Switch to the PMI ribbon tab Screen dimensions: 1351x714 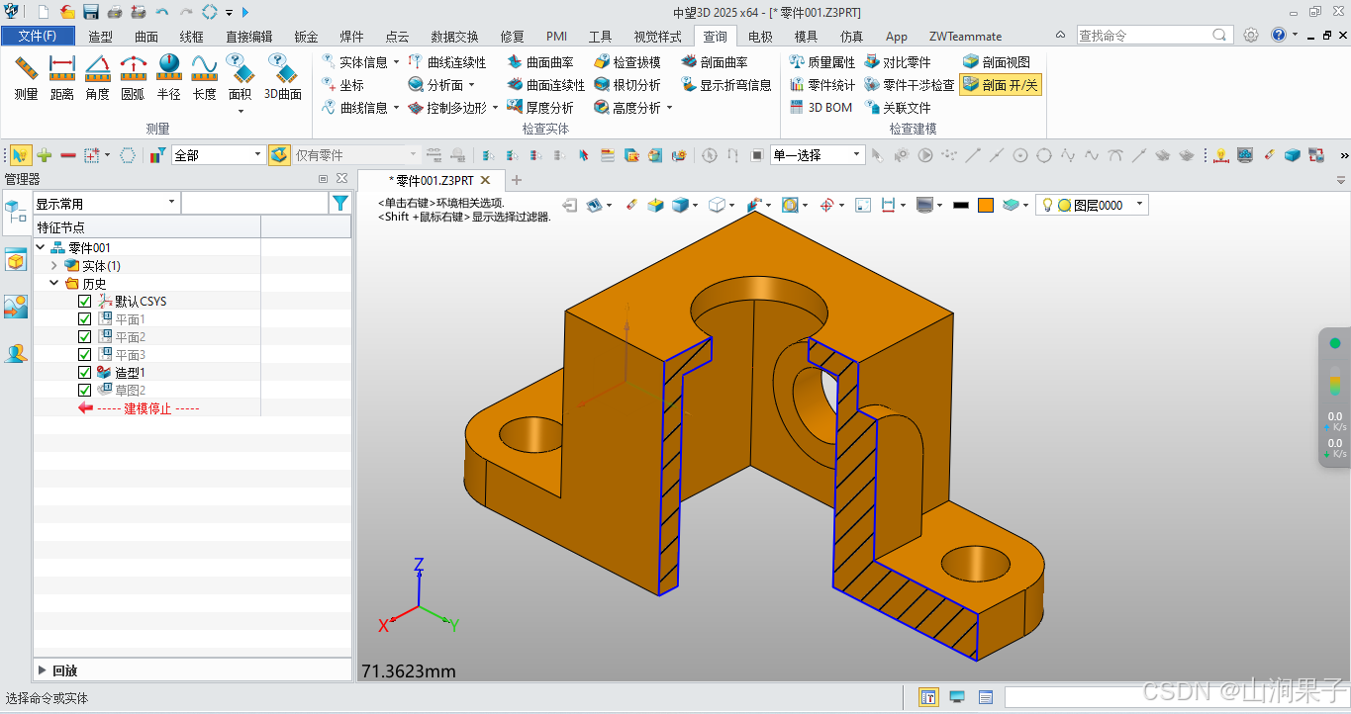pyautogui.click(x=556, y=37)
